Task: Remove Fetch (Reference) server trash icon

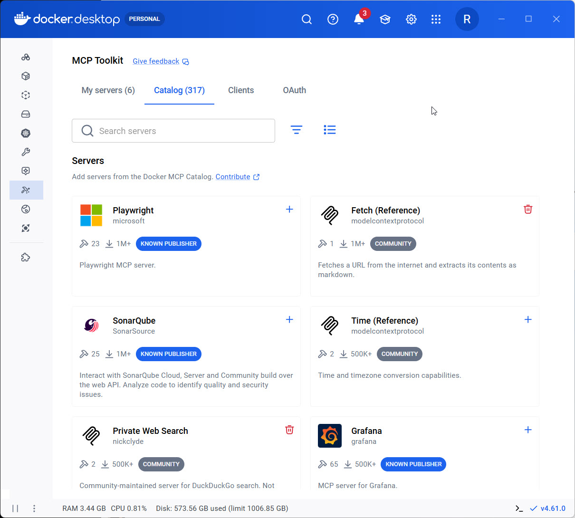Action: [528, 209]
